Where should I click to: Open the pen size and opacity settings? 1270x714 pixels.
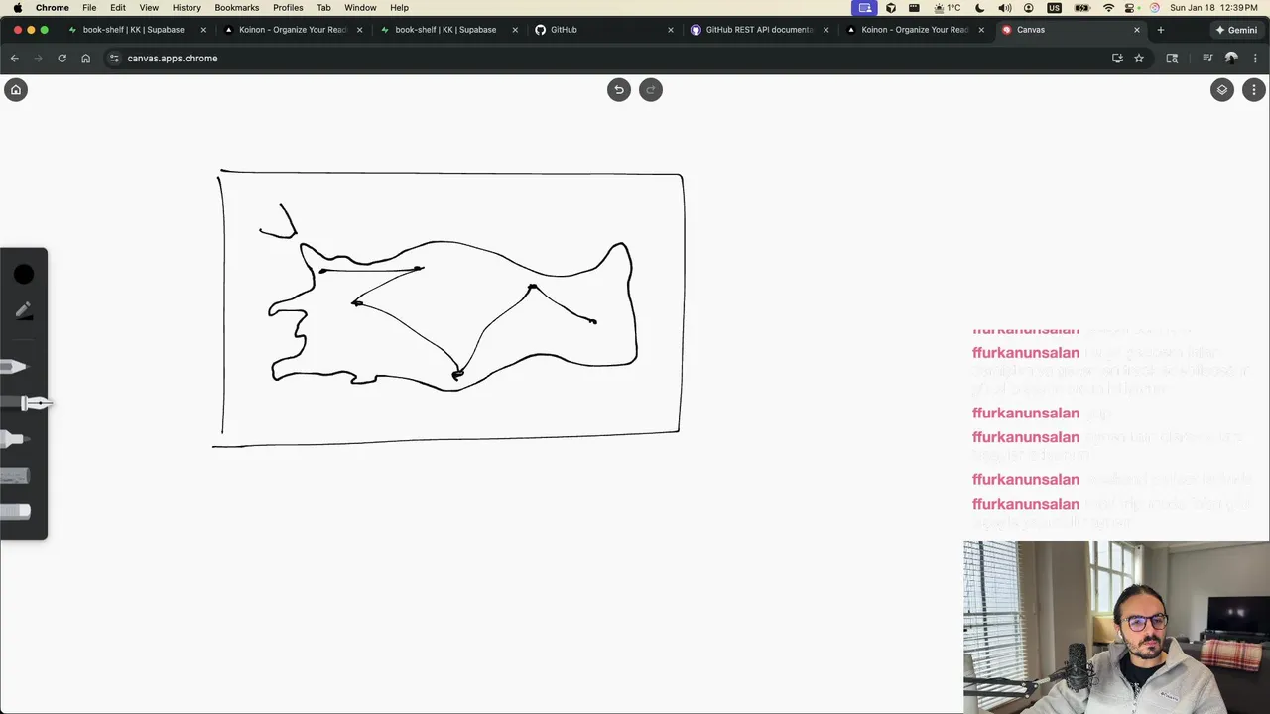click(x=24, y=311)
